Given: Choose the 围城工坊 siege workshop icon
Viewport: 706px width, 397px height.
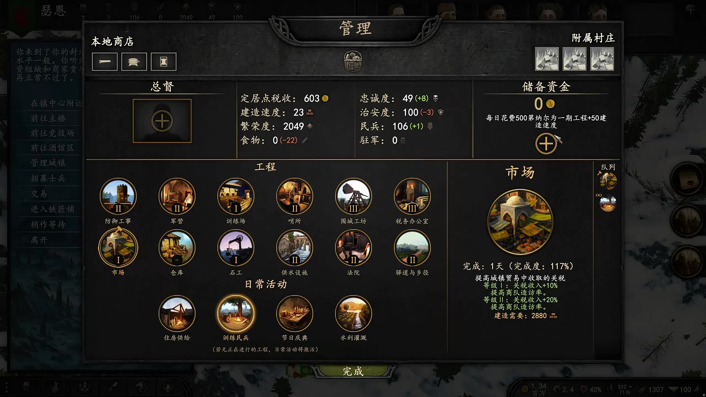Looking at the screenshot, I should pyautogui.click(x=353, y=196).
